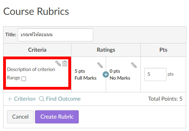Image resolution: width=189 pixels, height=131 pixels.
Task: Click the Pts column header
Action: [163, 50]
